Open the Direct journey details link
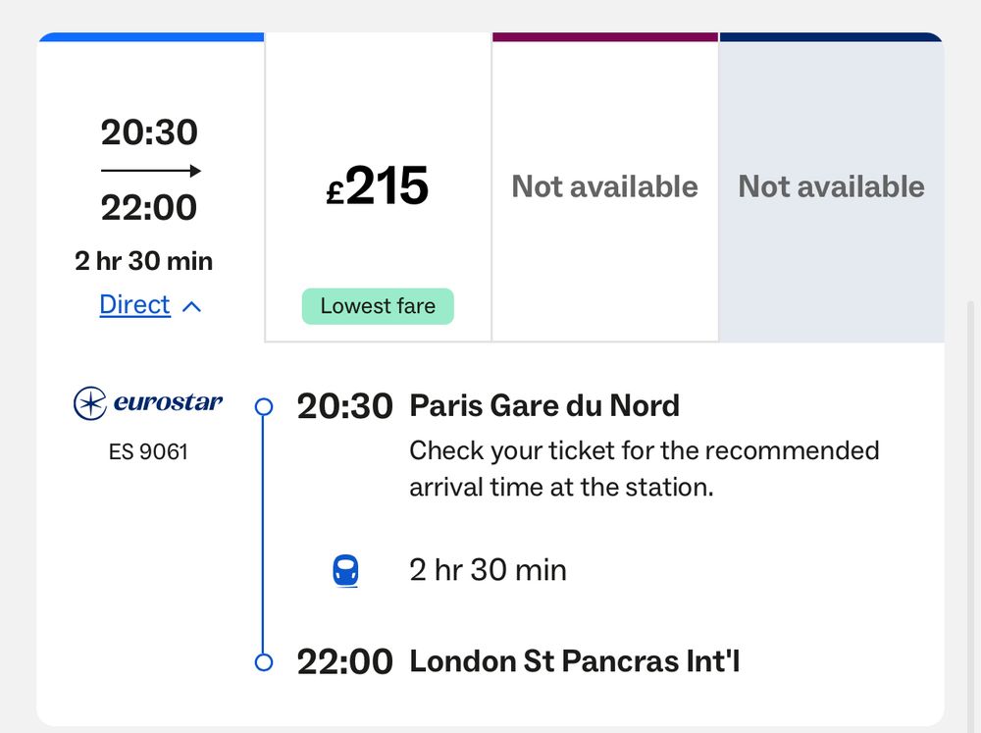The height and width of the screenshot is (733, 981). (x=135, y=305)
